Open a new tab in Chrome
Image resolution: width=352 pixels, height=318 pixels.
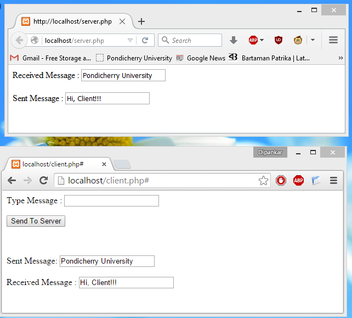point(122,164)
